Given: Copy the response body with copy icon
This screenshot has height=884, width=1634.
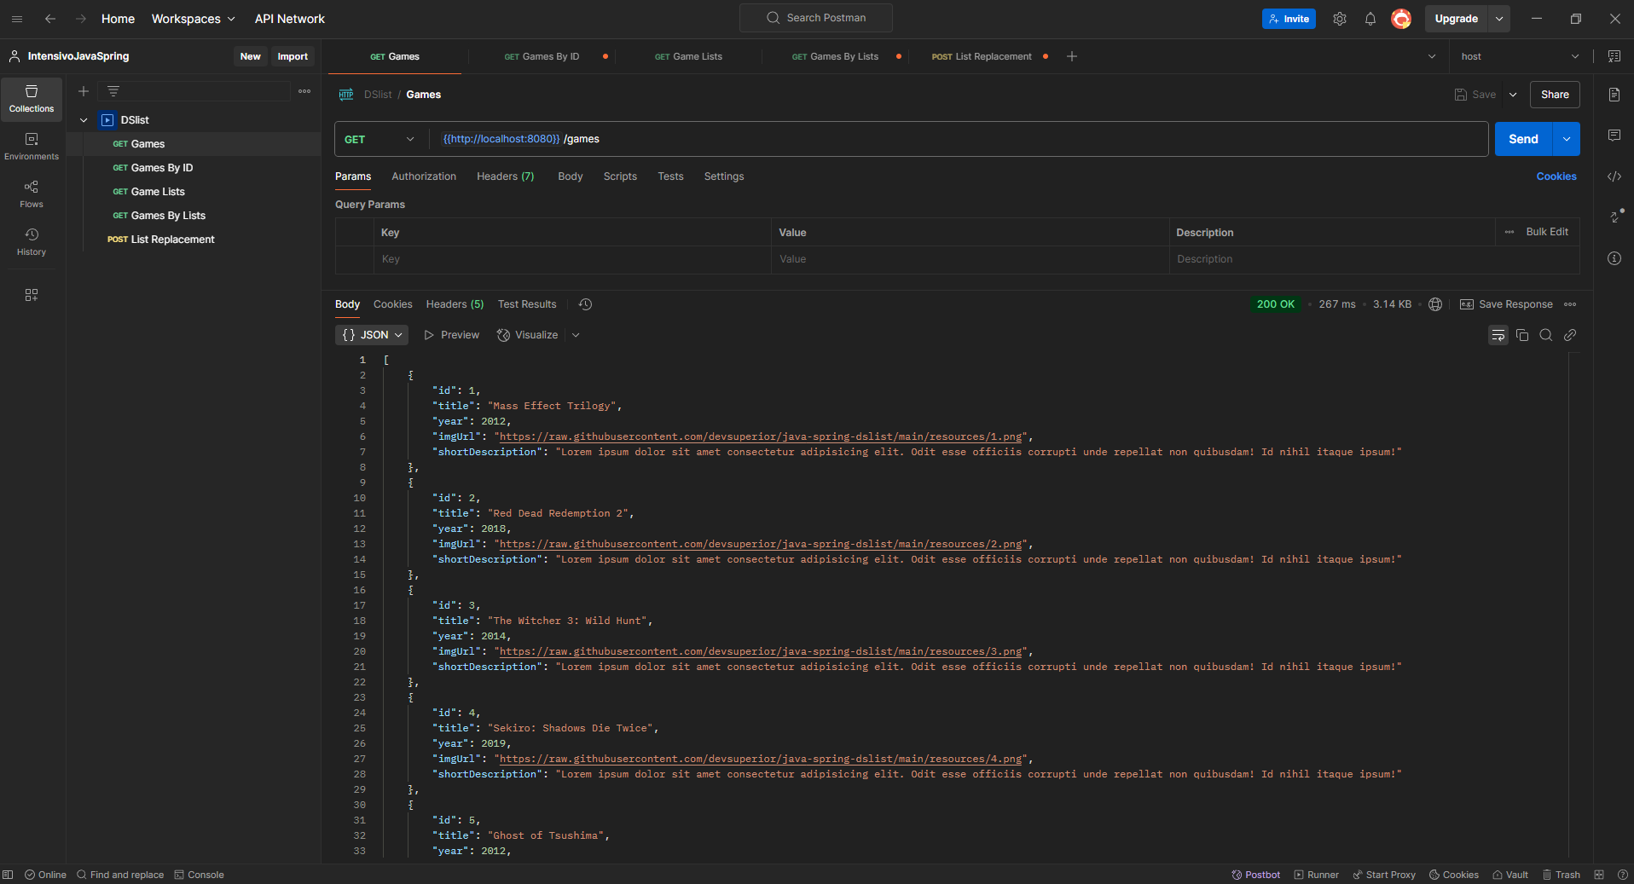Looking at the screenshot, I should click(x=1522, y=335).
